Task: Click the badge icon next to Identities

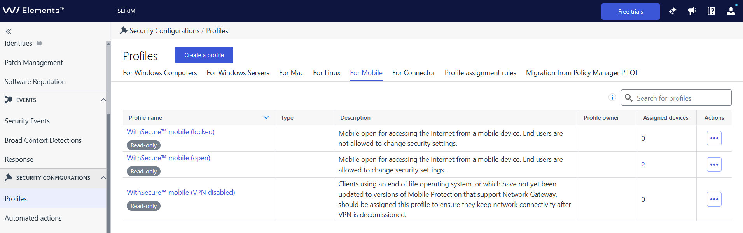Action: 39,43
